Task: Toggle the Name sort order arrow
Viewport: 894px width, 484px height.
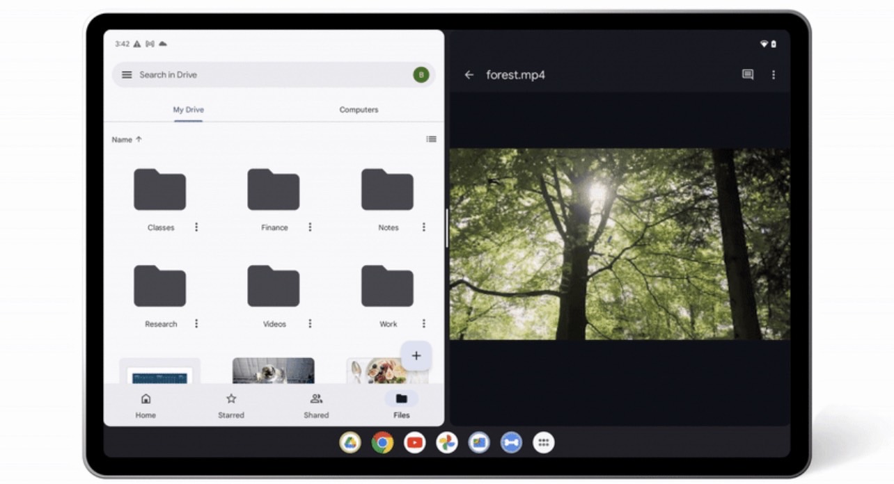Action: (x=139, y=139)
